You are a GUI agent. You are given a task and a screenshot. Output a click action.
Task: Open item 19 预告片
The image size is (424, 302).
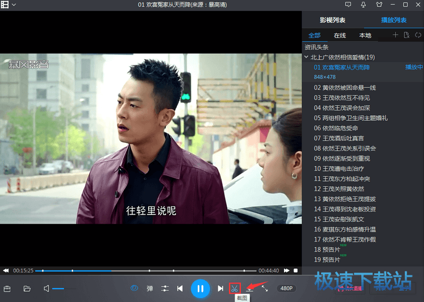click(x=327, y=260)
